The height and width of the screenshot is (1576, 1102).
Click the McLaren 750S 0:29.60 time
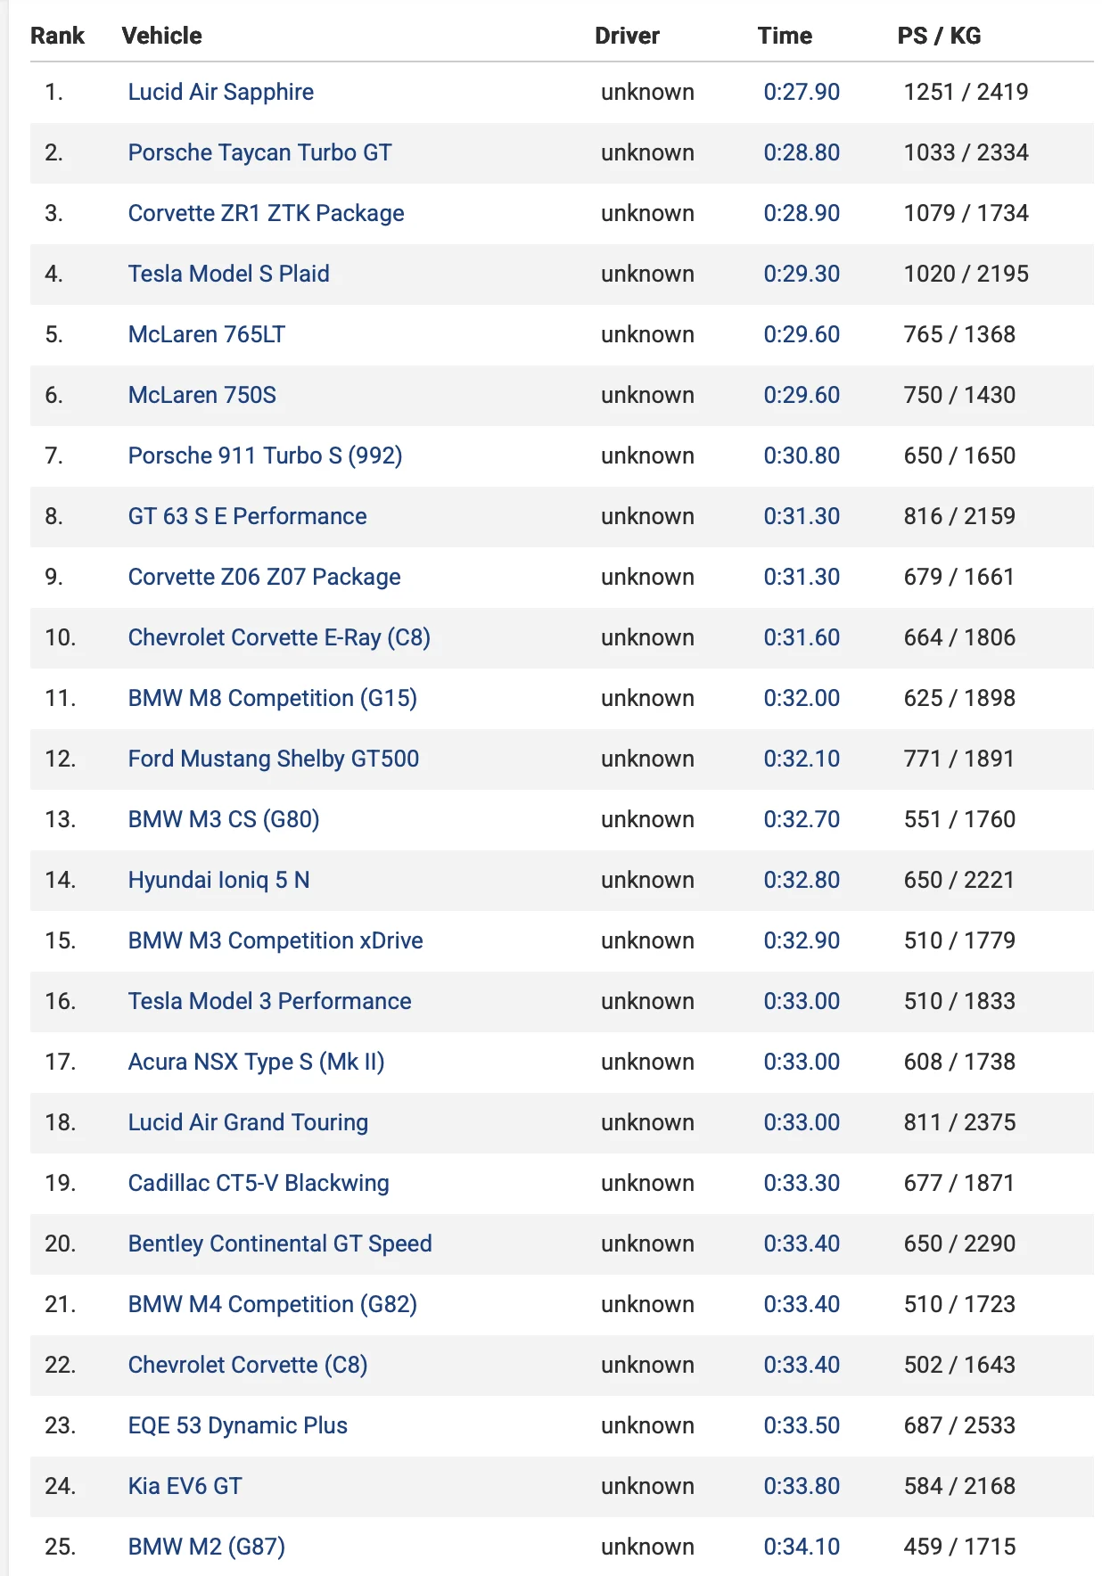(802, 395)
